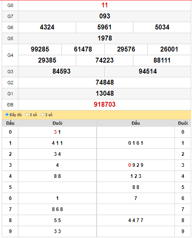Select the "2 số" radio option
The image size is (192, 238).
[x=27, y=115]
